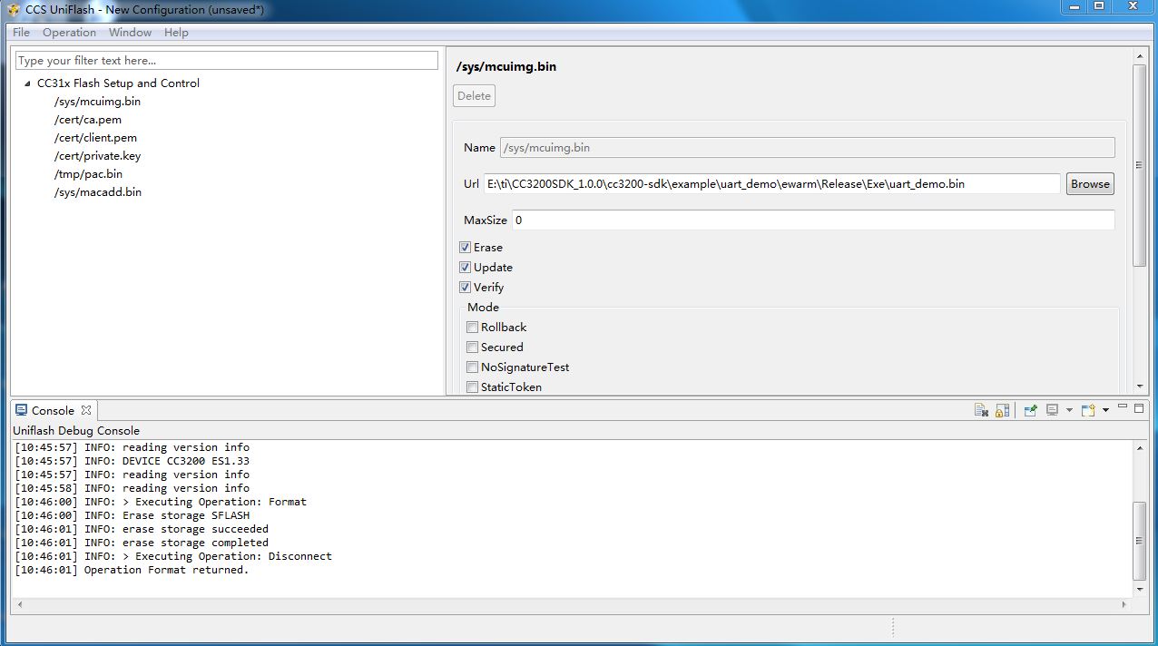
Task: Click the "Operation Format returned." console line
Action: click(x=132, y=570)
